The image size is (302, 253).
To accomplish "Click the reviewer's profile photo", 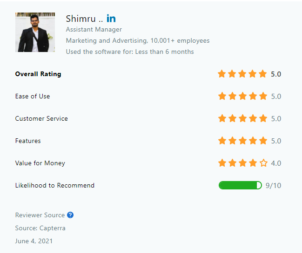I will [35, 32].
